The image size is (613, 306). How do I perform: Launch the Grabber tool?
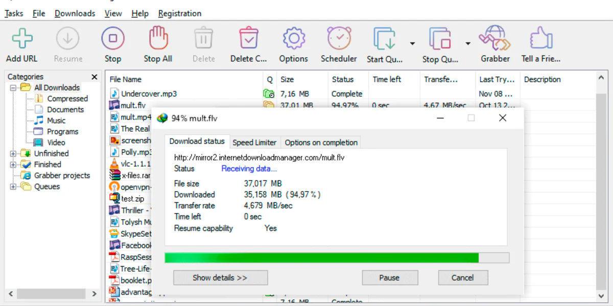click(x=494, y=39)
